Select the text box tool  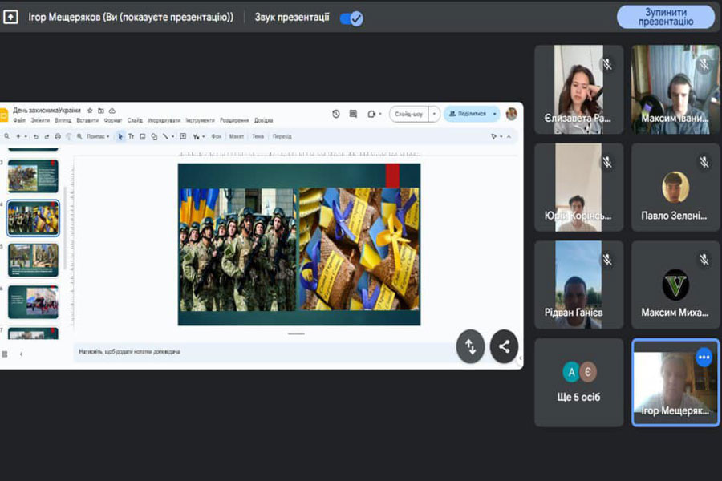pyautogui.click(x=132, y=136)
